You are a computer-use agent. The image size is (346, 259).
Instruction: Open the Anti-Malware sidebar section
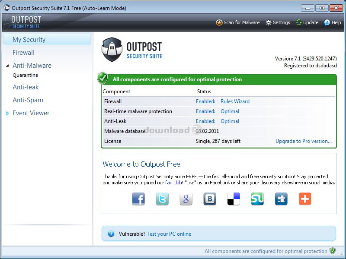tap(32, 66)
